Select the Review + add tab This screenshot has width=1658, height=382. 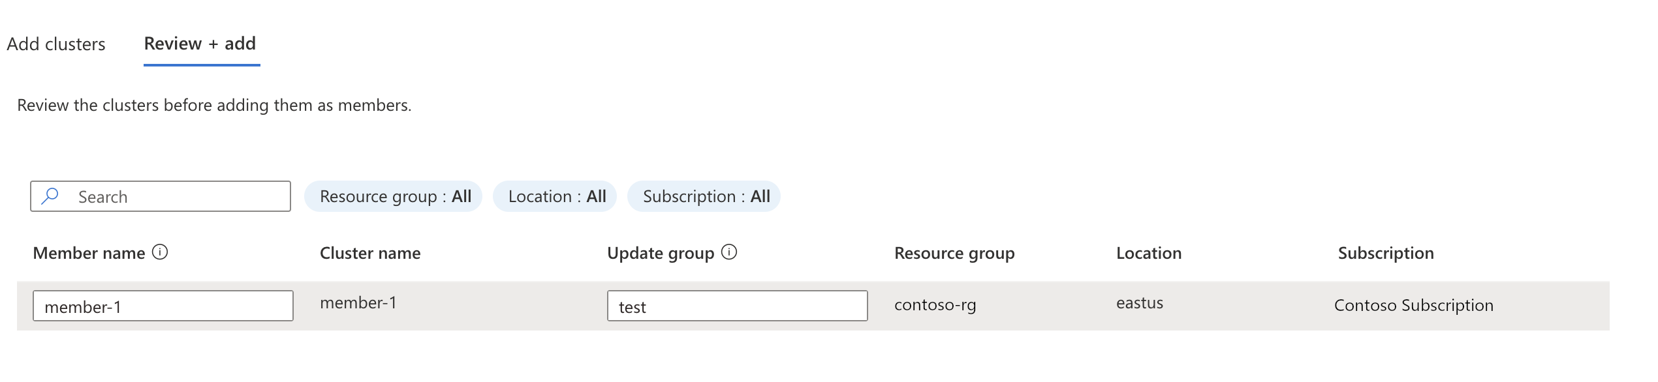coord(200,44)
